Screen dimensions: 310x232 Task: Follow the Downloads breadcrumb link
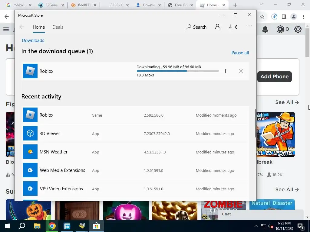click(x=33, y=40)
